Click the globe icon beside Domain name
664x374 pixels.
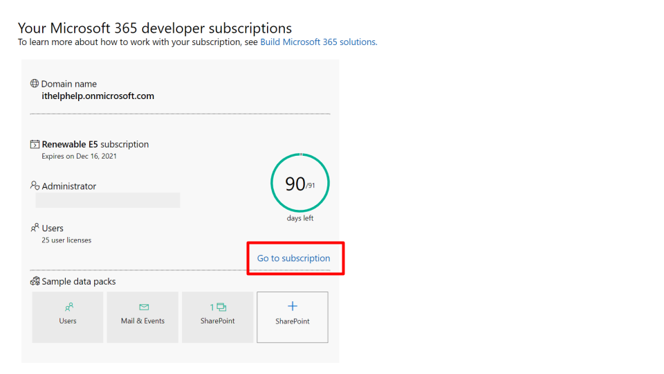point(35,84)
